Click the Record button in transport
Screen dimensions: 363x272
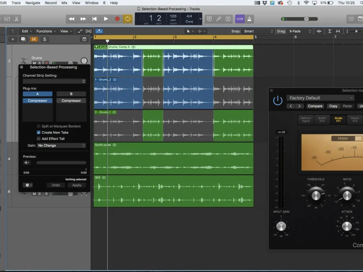click(x=117, y=19)
